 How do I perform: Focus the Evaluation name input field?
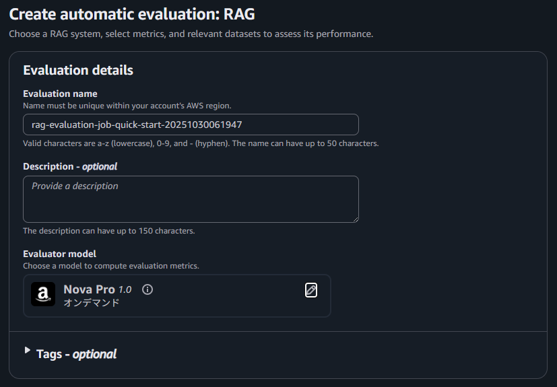click(x=191, y=125)
